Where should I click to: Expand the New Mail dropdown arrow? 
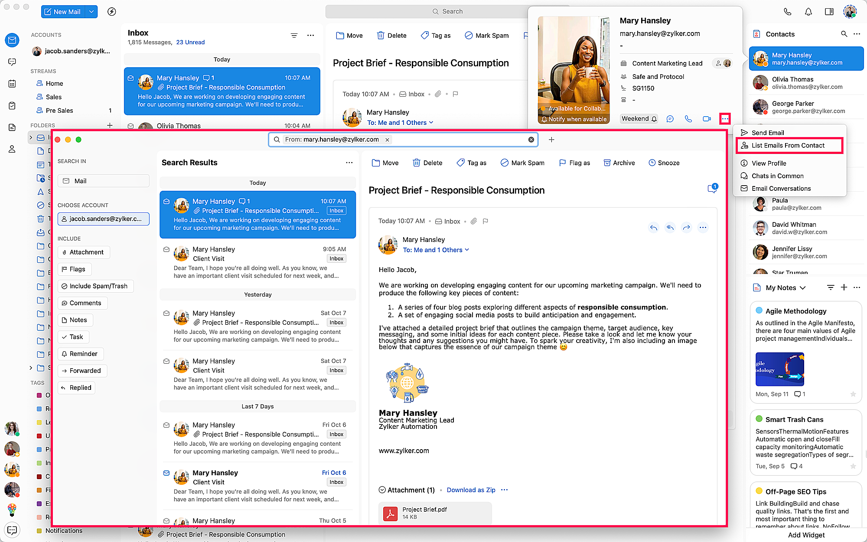[91, 12]
